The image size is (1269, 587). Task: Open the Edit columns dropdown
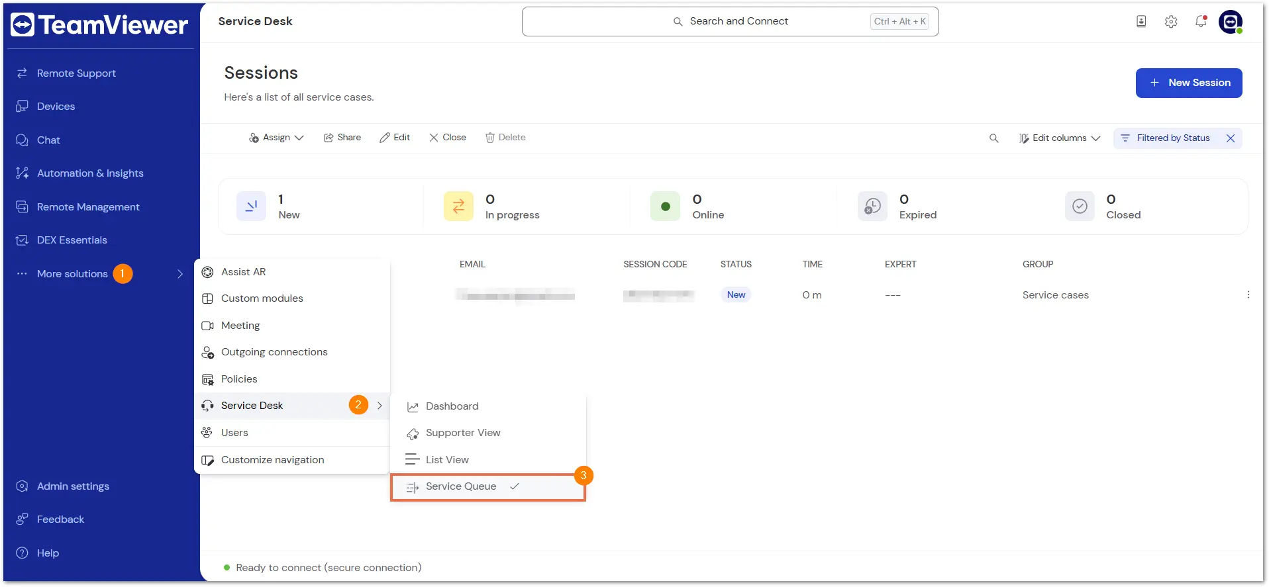click(1060, 138)
